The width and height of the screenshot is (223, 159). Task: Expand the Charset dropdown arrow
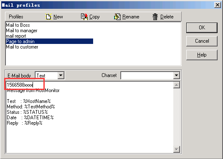click(176, 75)
